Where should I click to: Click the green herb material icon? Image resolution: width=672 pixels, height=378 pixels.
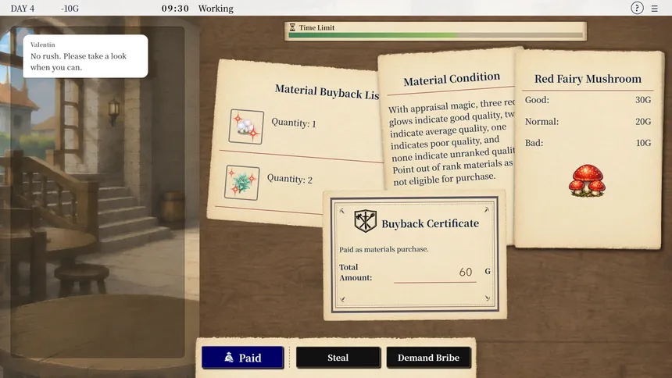point(241,183)
